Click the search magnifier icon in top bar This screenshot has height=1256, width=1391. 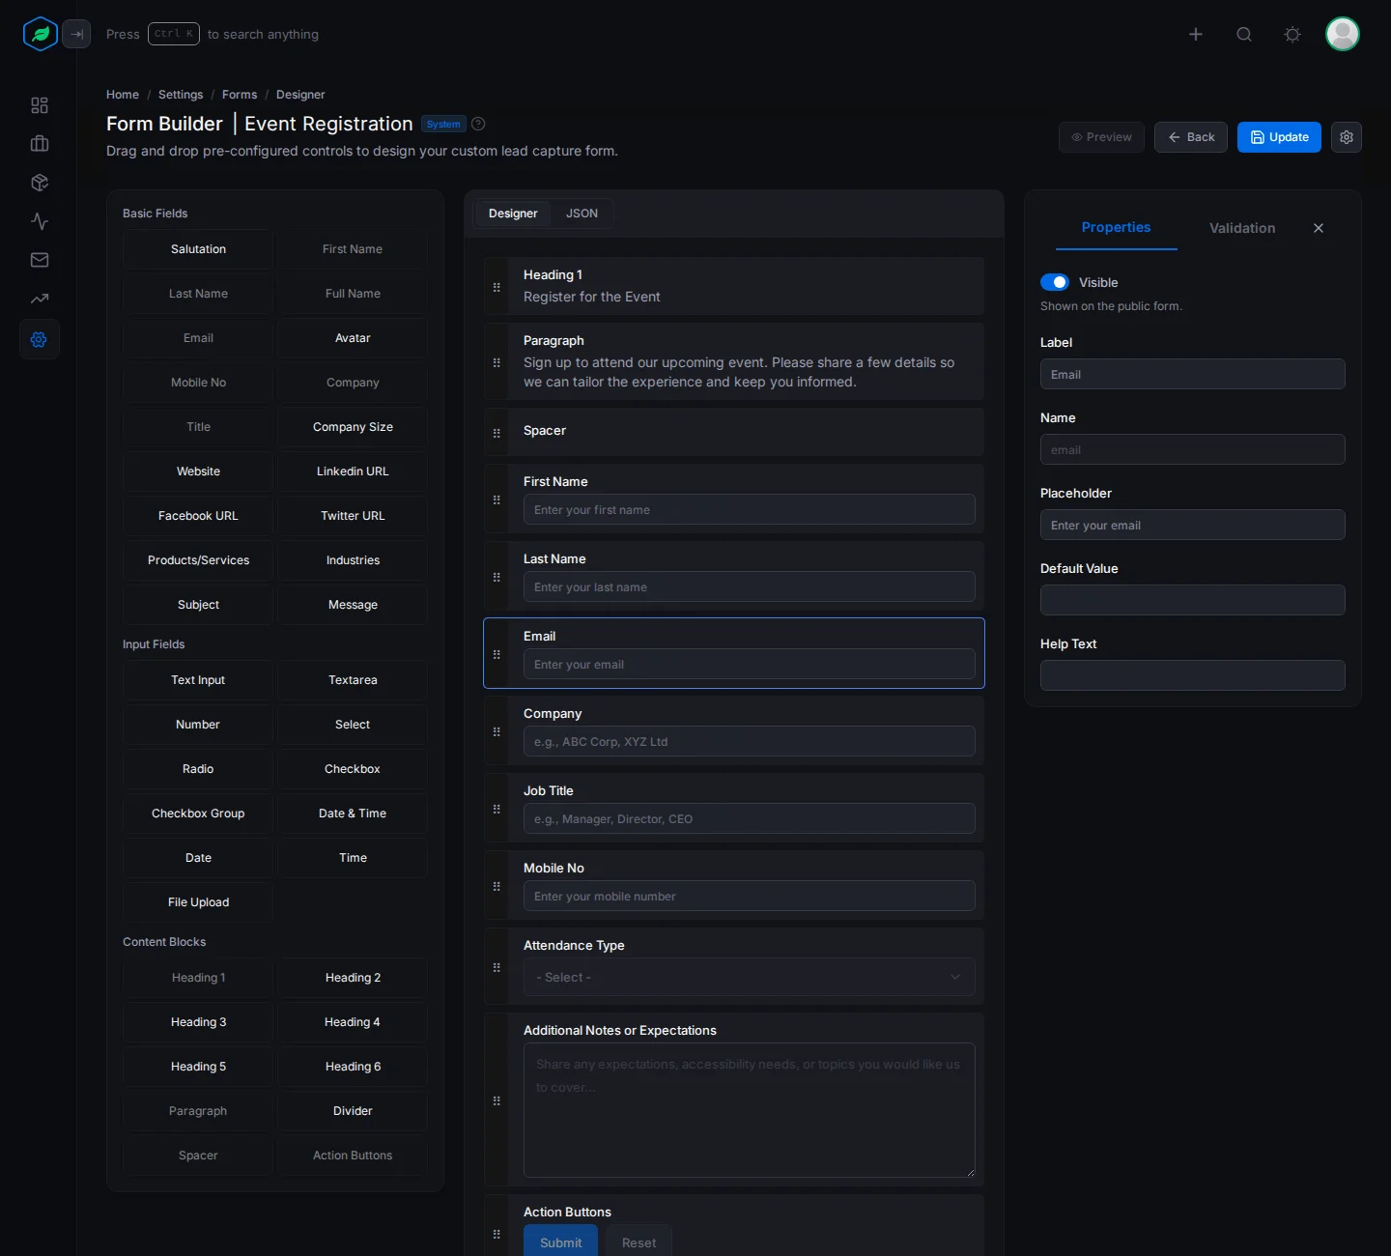click(x=1244, y=34)
